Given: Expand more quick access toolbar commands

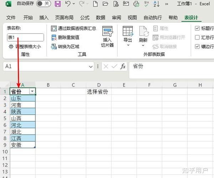Looking at the screenshot, I should 167,4.
